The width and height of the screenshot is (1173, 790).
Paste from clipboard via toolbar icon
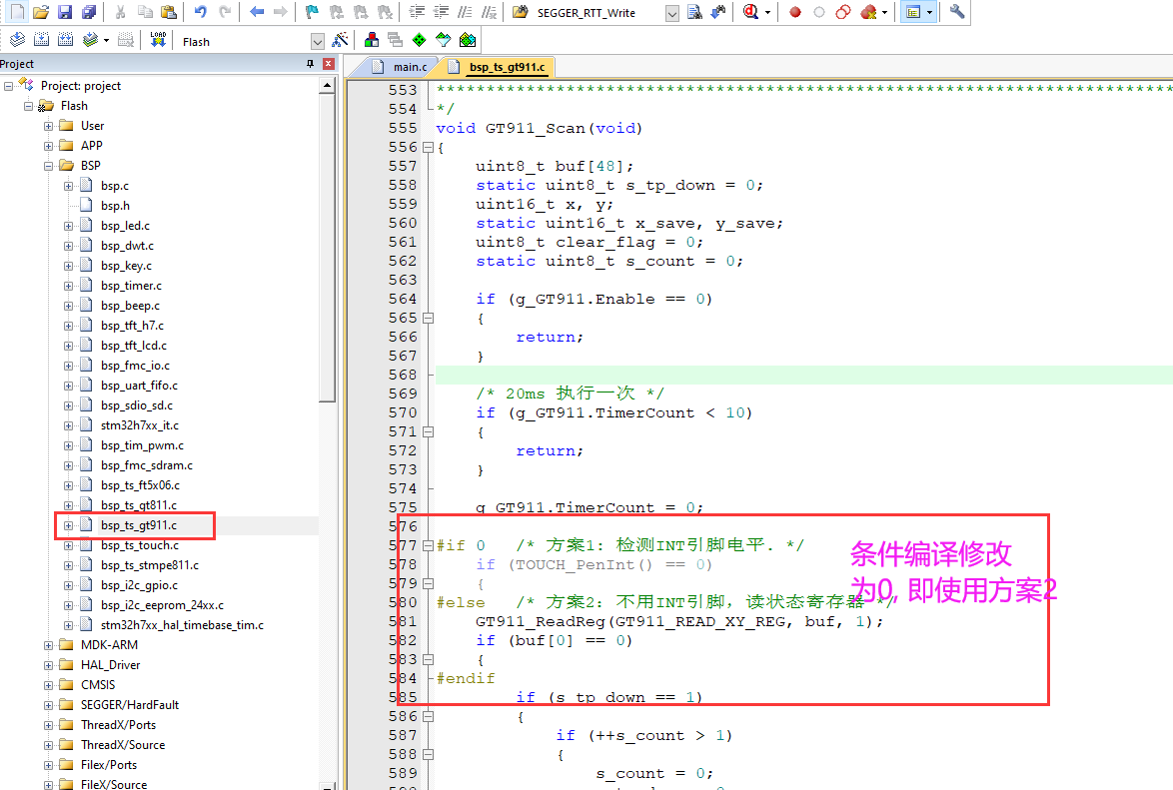pos(169,12)
